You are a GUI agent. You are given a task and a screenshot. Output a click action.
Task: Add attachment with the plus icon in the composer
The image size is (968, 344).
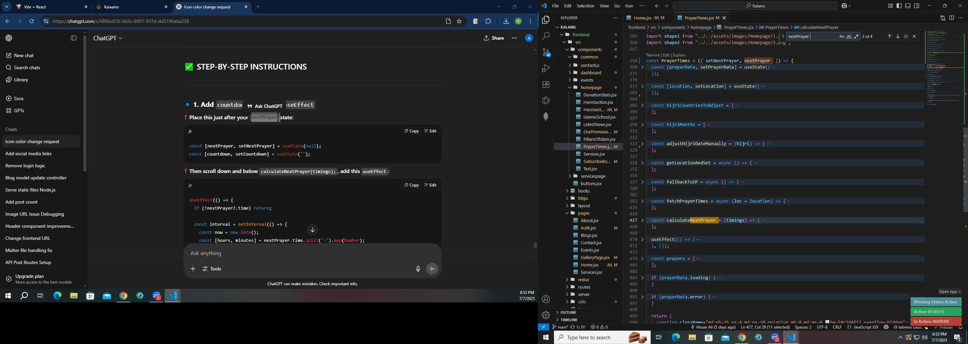pos(193,269)
